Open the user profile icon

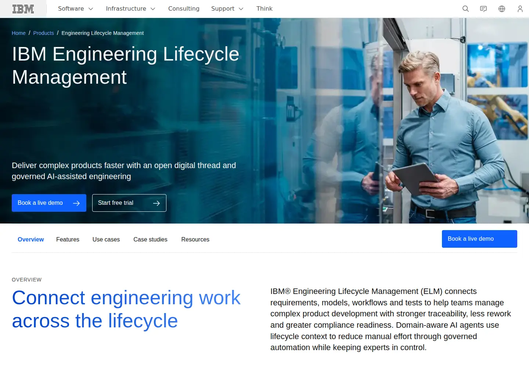coord(520,9)
